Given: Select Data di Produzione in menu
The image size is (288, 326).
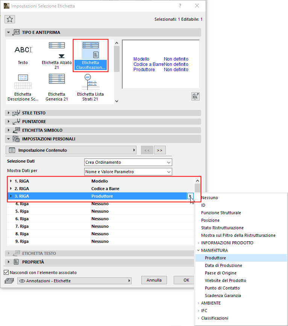Looking at the screenshot, I should point(241,265).
